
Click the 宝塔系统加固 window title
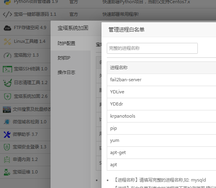point(73,28)
